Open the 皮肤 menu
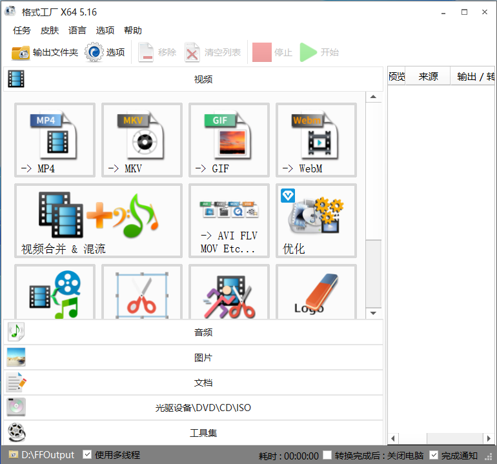Image resolution: width=497 pixels, height=464 pixels. tap(49, 30)
